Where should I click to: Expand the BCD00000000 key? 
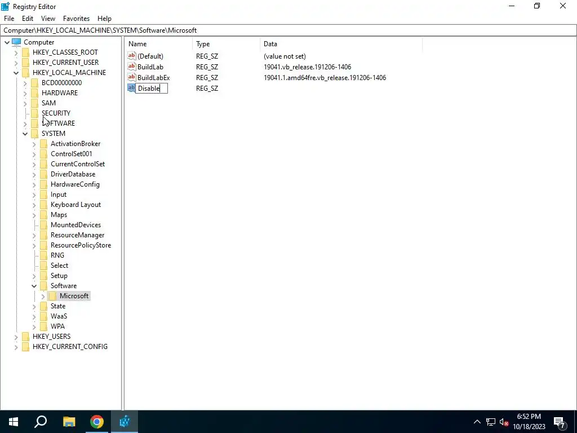tap(25, 83)
